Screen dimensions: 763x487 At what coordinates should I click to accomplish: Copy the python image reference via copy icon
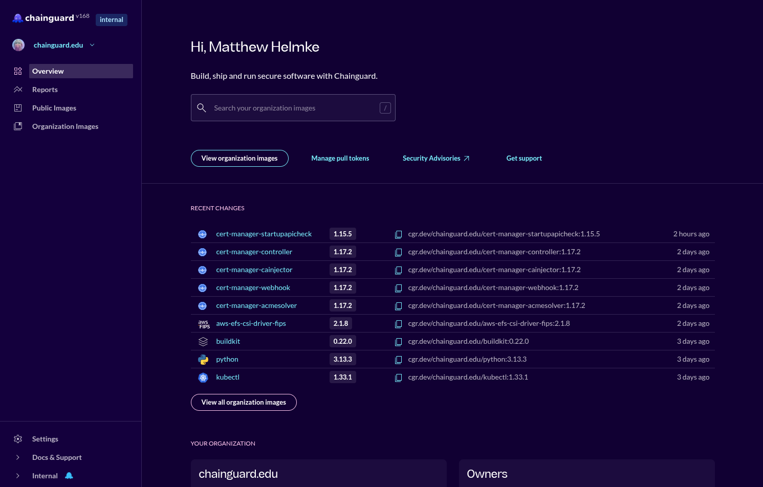[x=399, y=360]
